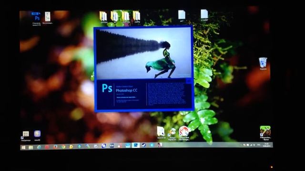Open the Windows Start button
Image resolution: width=305 pixels, height=171 pixels.
coord(23,148)
